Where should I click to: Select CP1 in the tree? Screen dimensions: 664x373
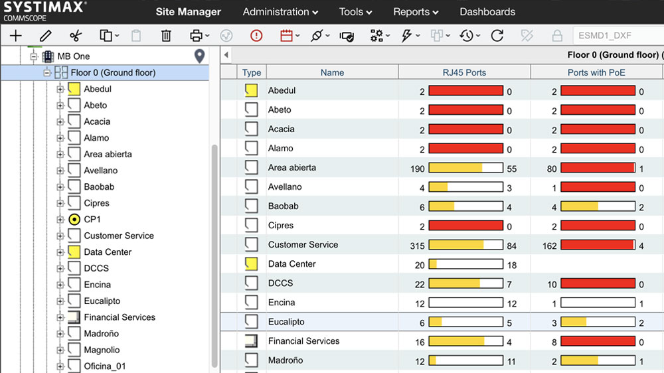click(x=92, y=219)
